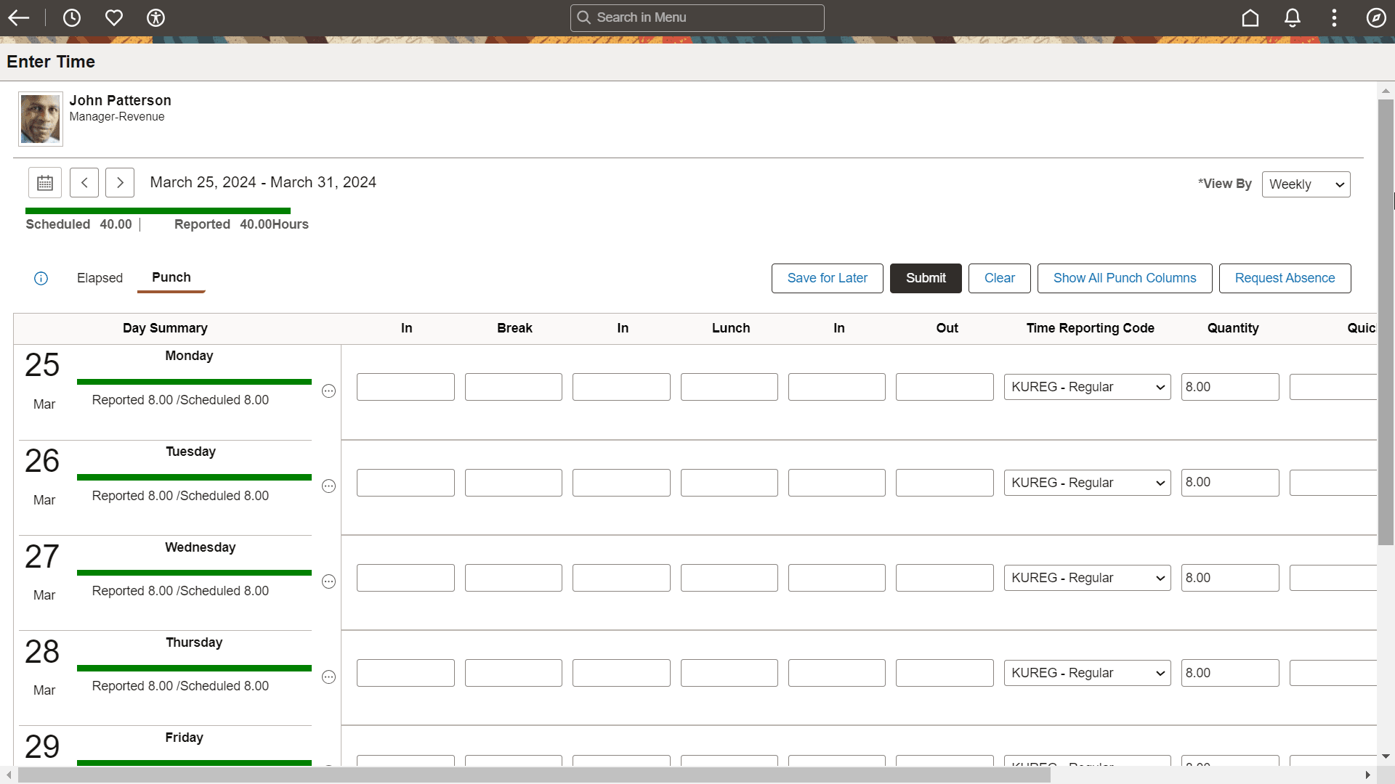Go to the Home icon
Screen dimensions: 1395x784
[1250, 17]
